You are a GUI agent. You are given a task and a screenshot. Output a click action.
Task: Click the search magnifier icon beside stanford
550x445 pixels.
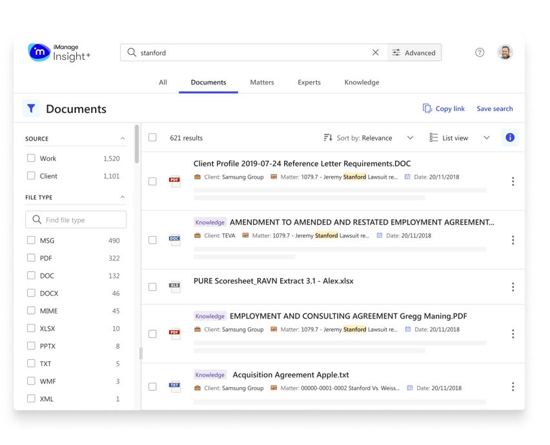132,52
